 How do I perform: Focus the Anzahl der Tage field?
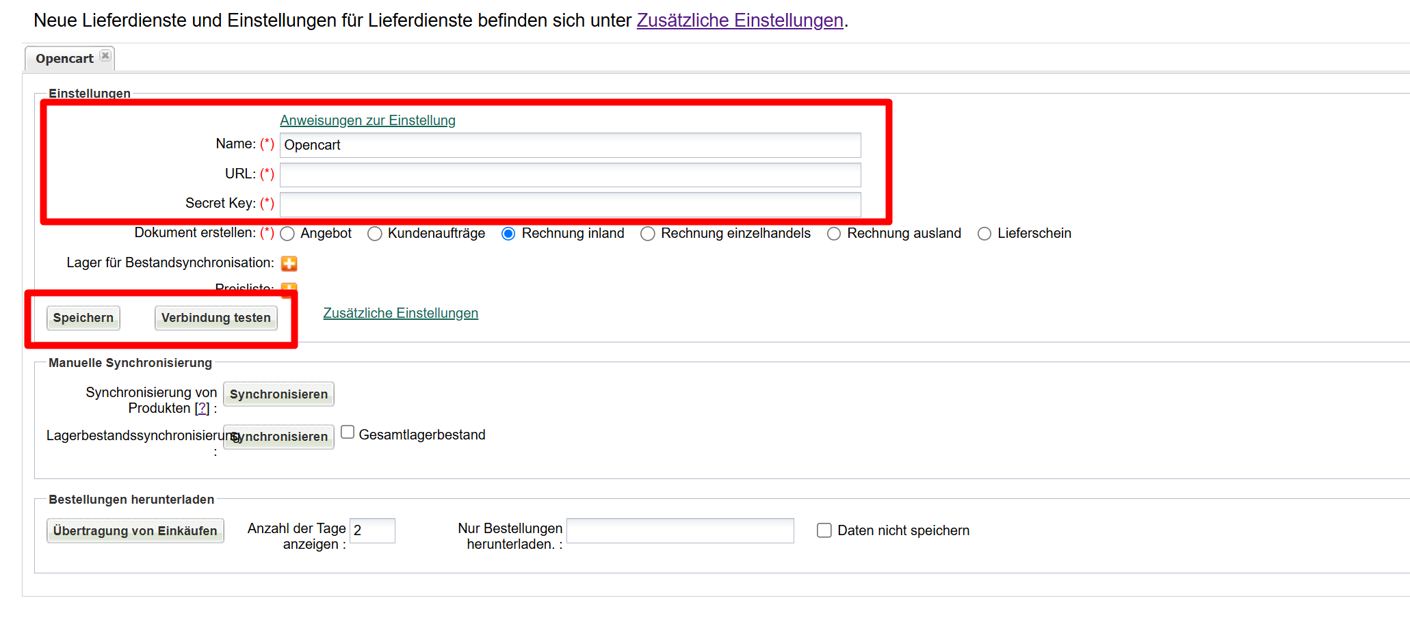pyautogui.click(x=373, y=530)
